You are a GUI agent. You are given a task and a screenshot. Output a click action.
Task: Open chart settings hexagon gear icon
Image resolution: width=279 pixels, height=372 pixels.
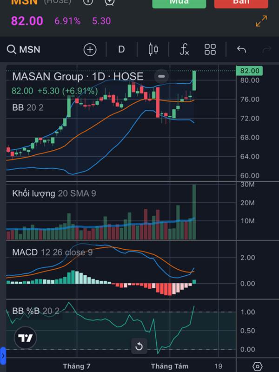point(258,366)
